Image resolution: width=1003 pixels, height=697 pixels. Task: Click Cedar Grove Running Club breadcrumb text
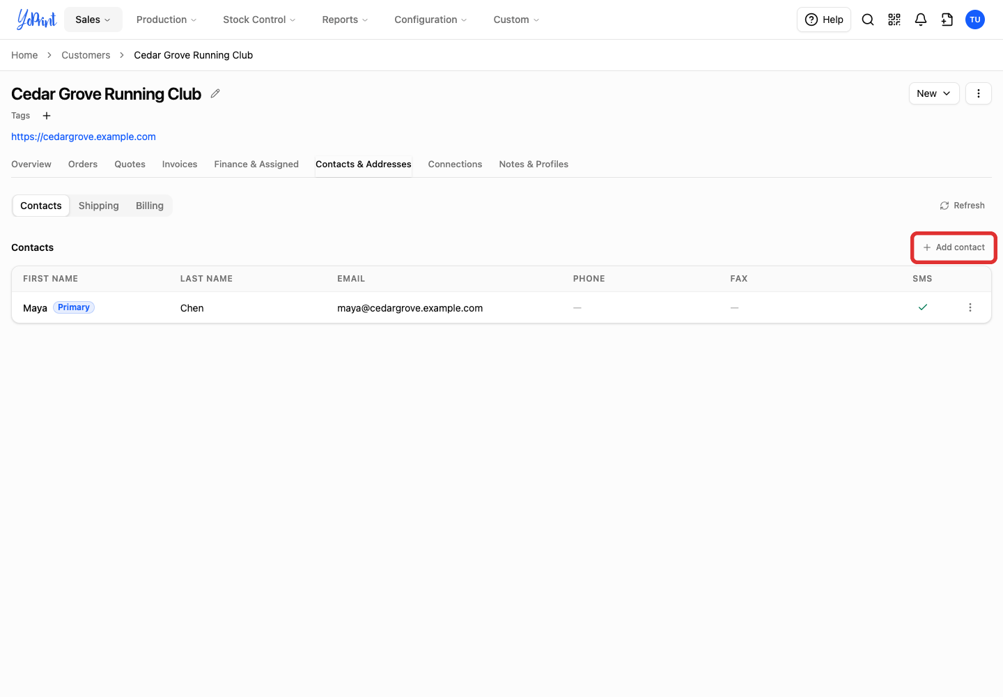pyautogui.click(x=194, y=55)
